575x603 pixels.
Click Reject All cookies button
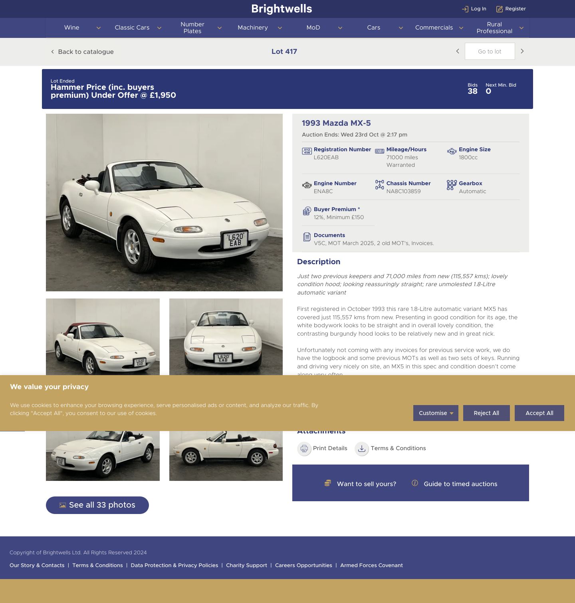click(486, 413)
